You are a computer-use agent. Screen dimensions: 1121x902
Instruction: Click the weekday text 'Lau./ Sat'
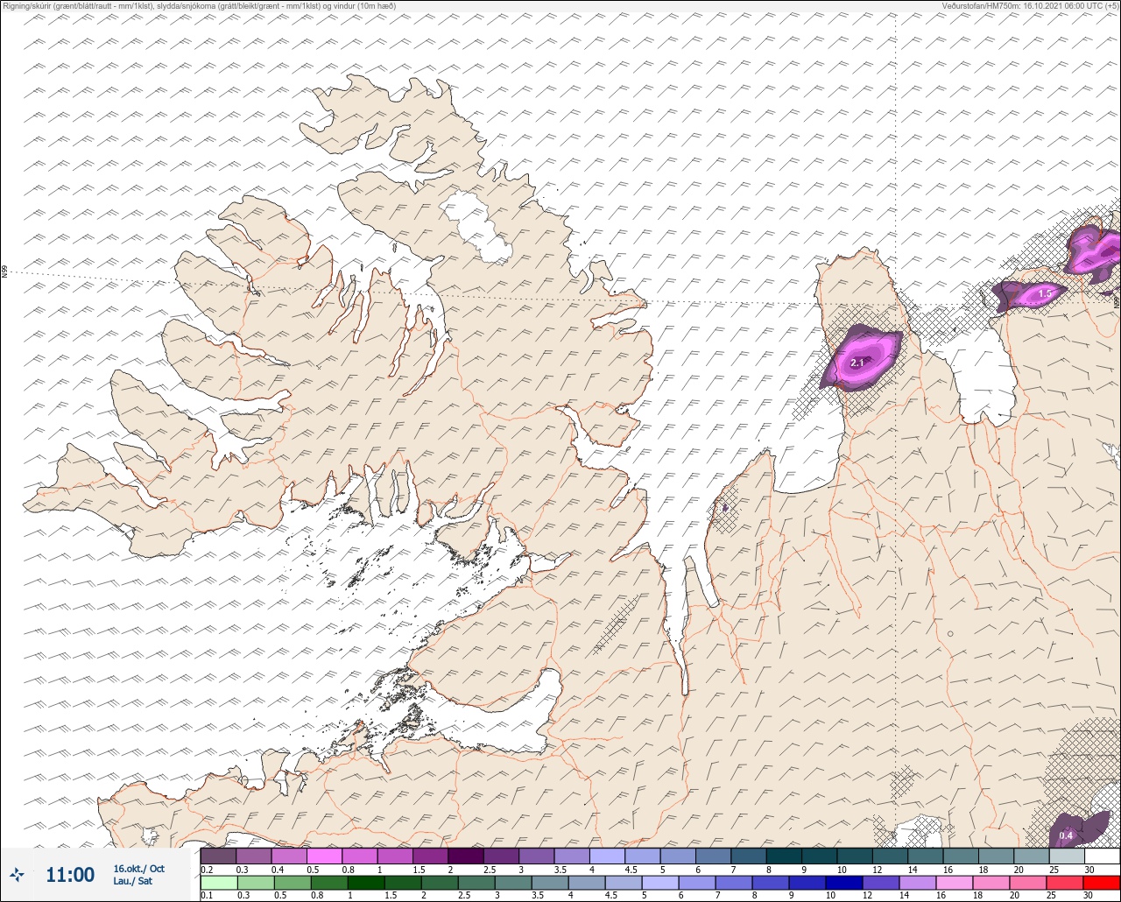click(133, 881)
